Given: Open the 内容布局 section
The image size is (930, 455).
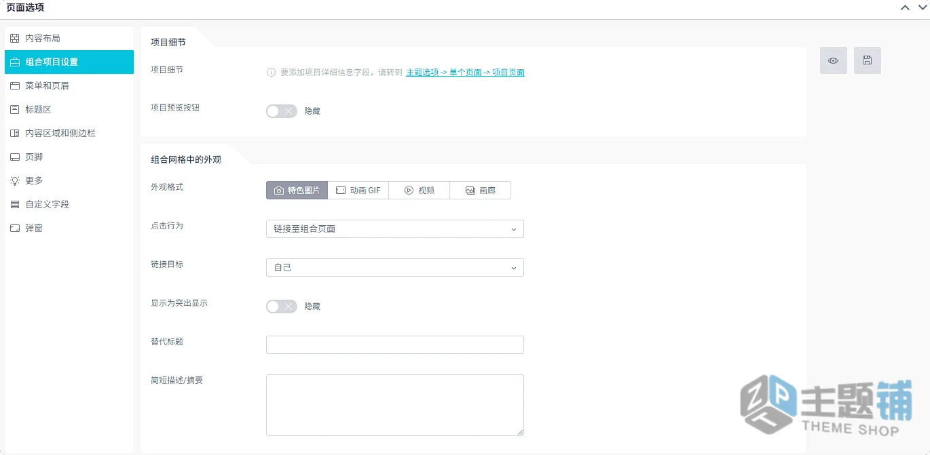Looking at the screenshot, I should (x=69, y=39).
